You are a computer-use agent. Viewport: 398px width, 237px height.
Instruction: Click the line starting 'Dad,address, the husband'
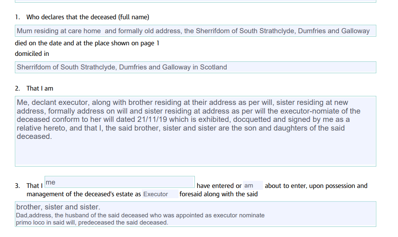click(140, 215)
